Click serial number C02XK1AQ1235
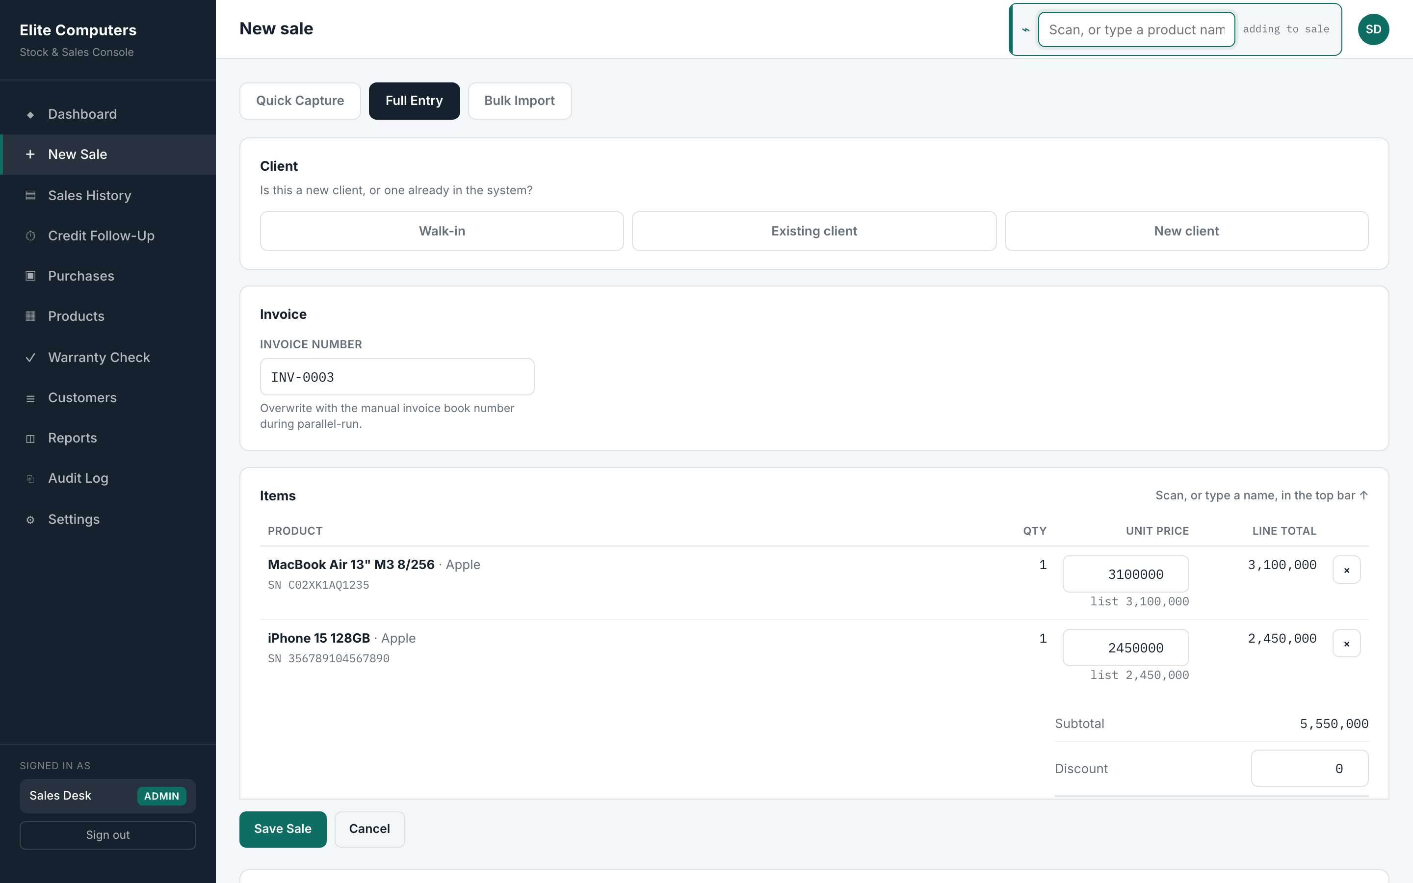The image size is (1413, 883). 329,585
